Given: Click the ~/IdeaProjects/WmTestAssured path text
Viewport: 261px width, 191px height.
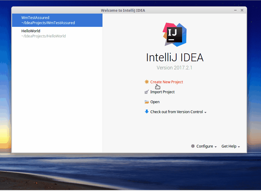Looking at the screenshot, I should pos(48,23).
